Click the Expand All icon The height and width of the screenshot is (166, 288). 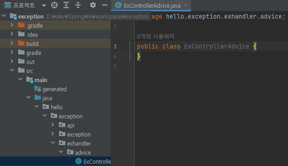(x=66, y=5)
